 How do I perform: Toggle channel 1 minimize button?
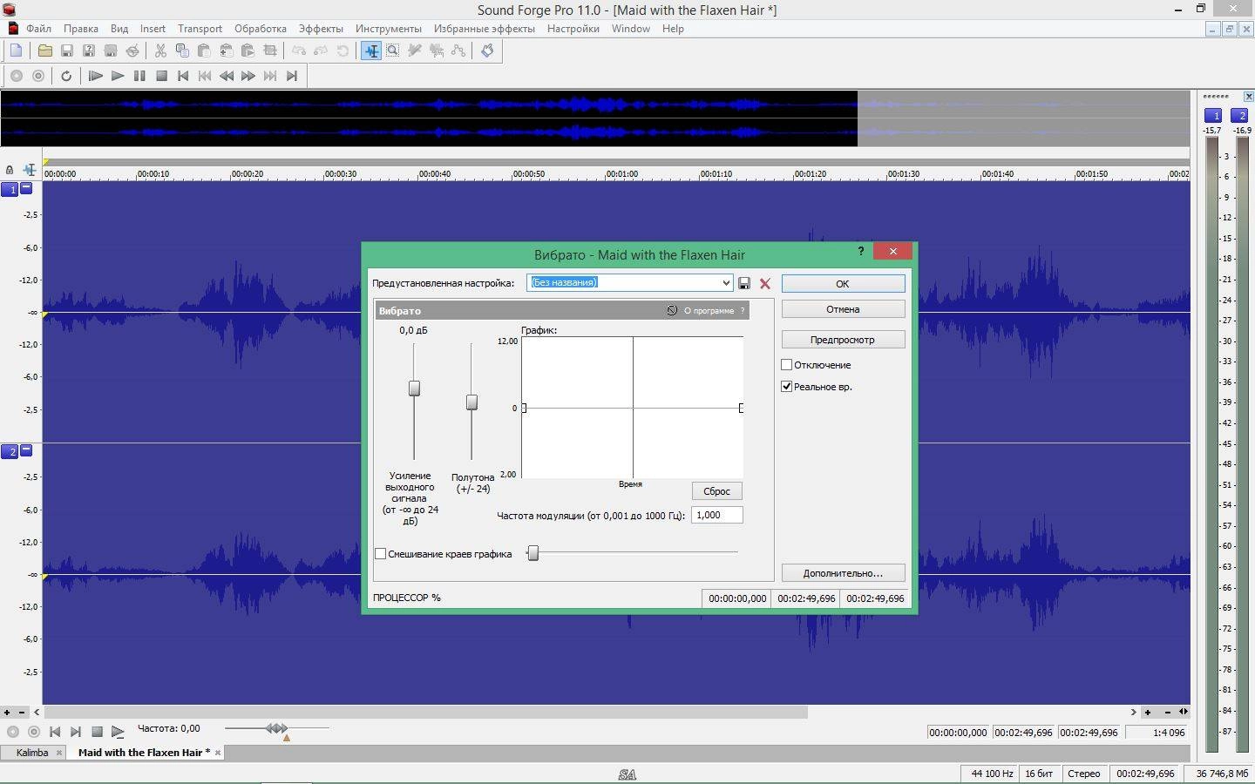[26, 188]
